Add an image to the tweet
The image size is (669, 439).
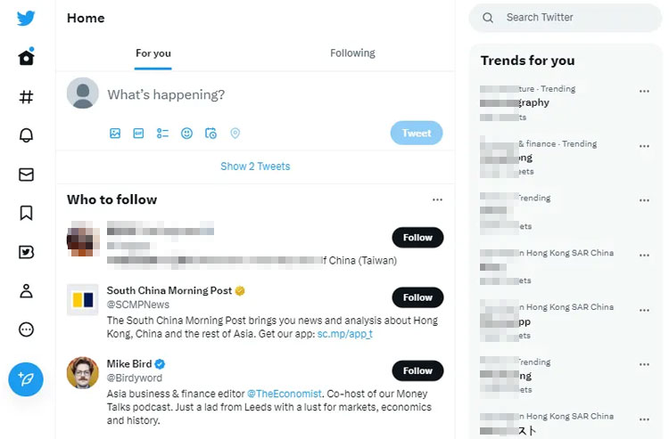coord(115,134)
